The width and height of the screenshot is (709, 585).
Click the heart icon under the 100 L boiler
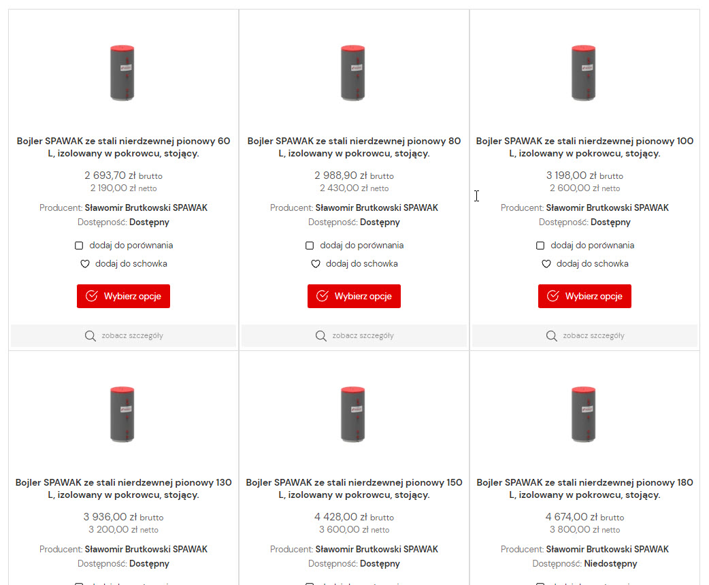(x=546, y=263)
